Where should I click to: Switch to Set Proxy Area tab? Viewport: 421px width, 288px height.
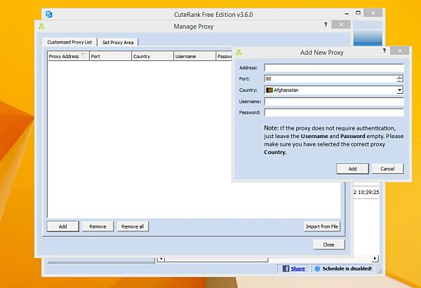(x=118, y=42)
